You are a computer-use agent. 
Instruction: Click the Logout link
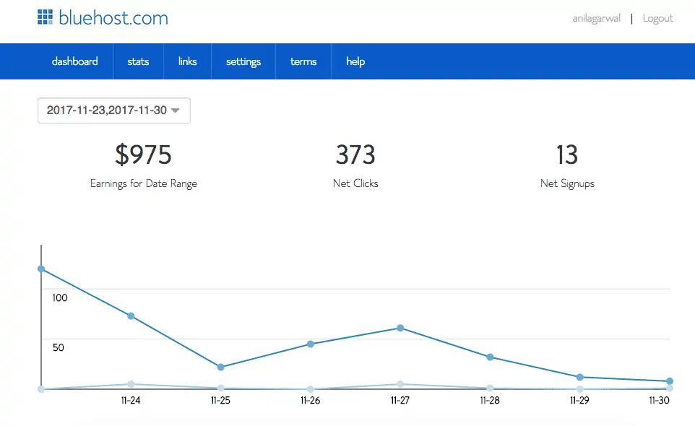(x=657, y=18)
